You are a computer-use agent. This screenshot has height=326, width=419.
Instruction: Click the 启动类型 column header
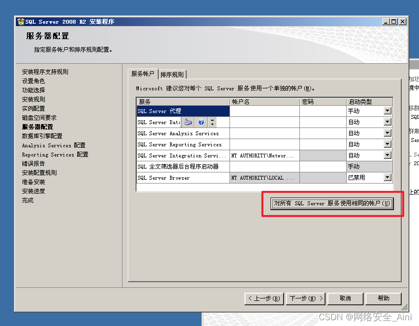(x=369, y=102)
